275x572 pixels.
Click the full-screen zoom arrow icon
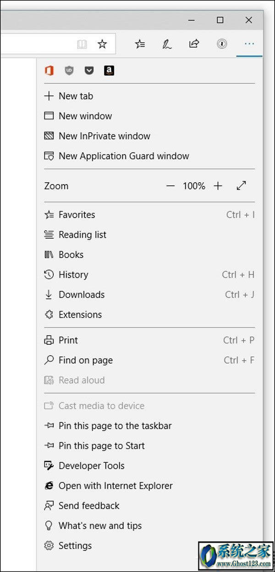(242, 185)
